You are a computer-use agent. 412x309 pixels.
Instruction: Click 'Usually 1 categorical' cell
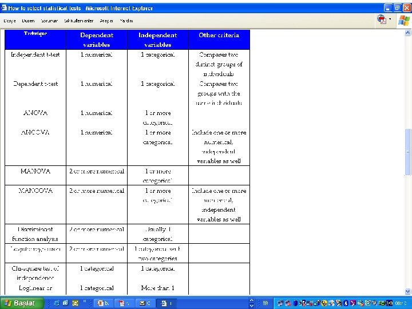tap(158, 234)
